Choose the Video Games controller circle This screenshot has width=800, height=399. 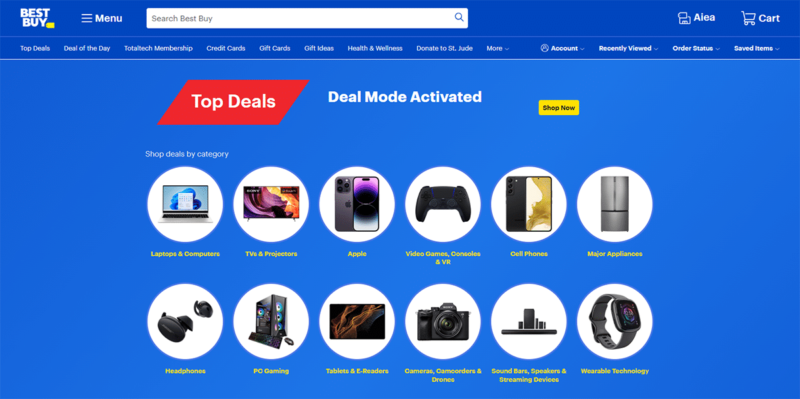[x=443, y=204]
